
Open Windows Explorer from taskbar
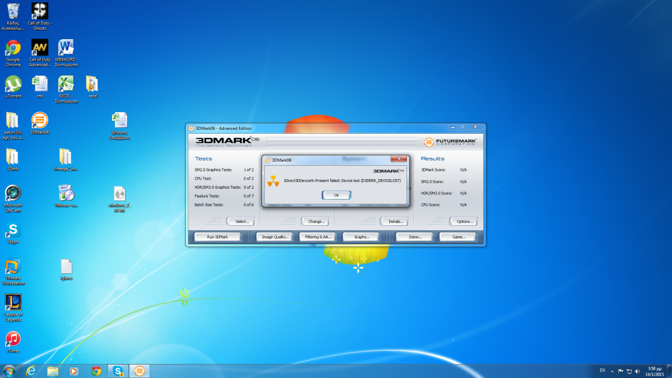[x=53, y=371]
